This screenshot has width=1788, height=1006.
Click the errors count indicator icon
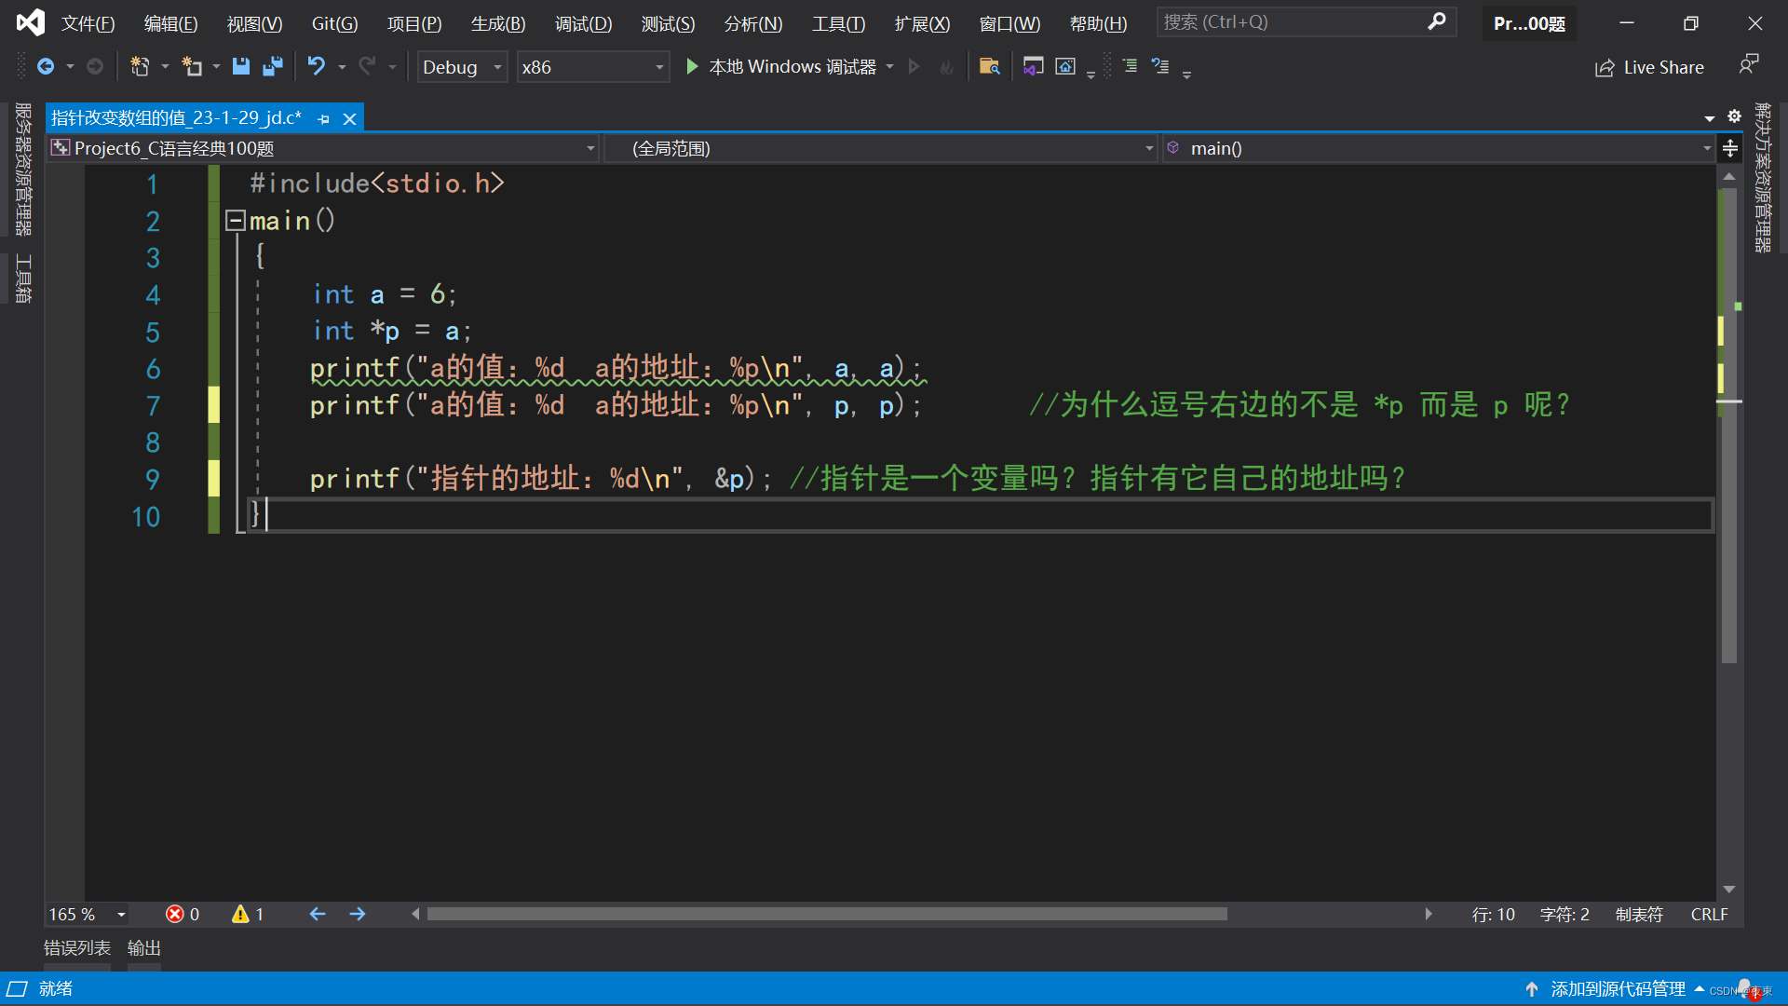(175, 914)
